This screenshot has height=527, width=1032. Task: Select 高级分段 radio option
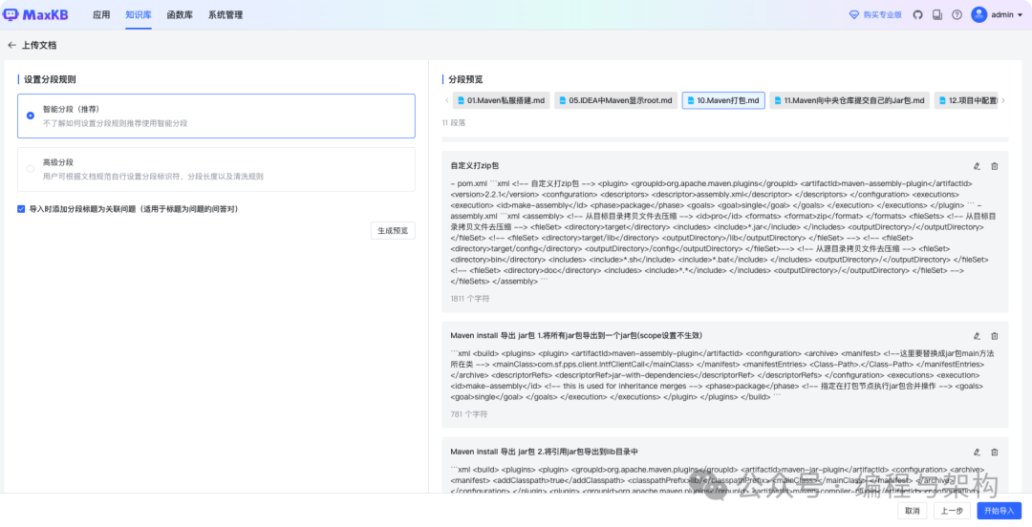point(31,169)
